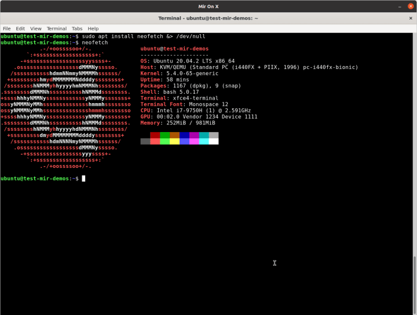417x315 pixels.
Task: Click the light blue color block
Action: point(185,141)
